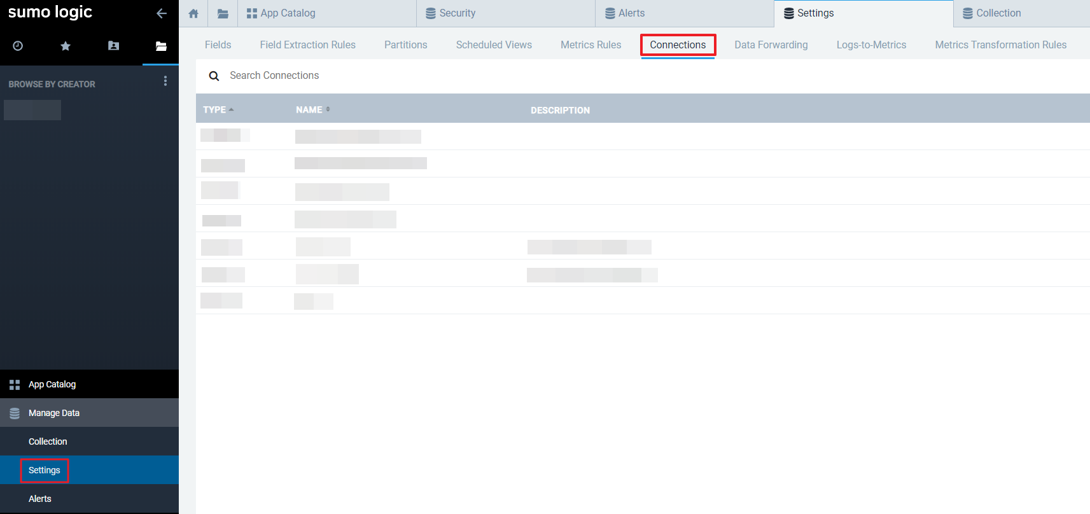The image size is (1090, 514).
Task: Go to Field Extraction Rules tab
Action: coord(307,45)
